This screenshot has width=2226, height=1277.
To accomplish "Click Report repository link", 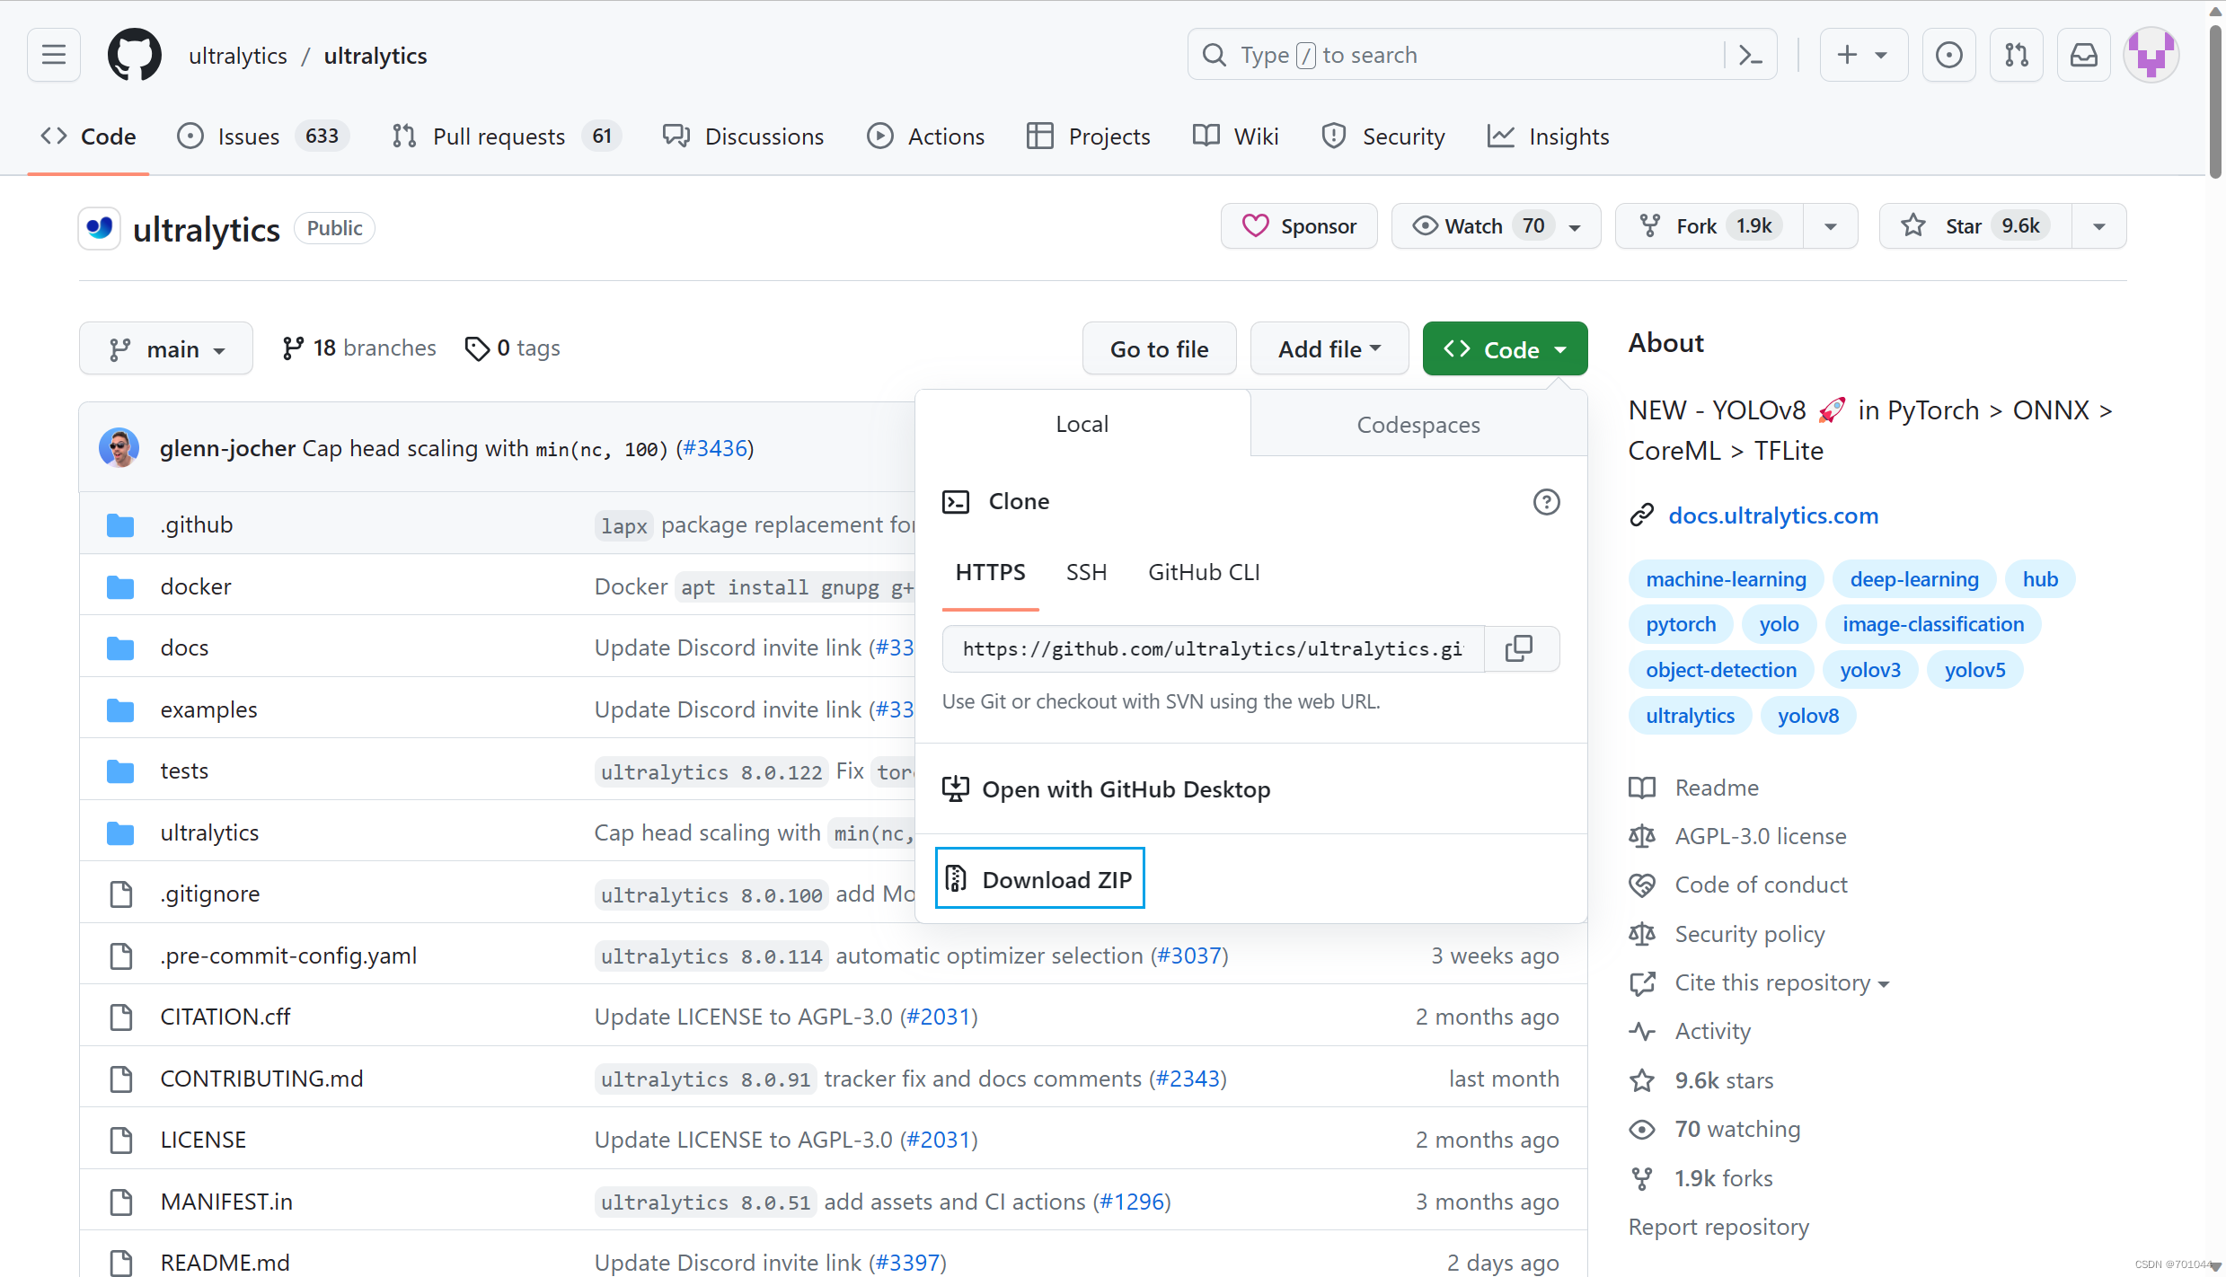I will tap(1718, 1227).
